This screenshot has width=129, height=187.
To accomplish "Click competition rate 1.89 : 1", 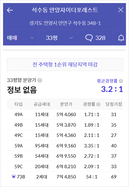I will [92, 125].
